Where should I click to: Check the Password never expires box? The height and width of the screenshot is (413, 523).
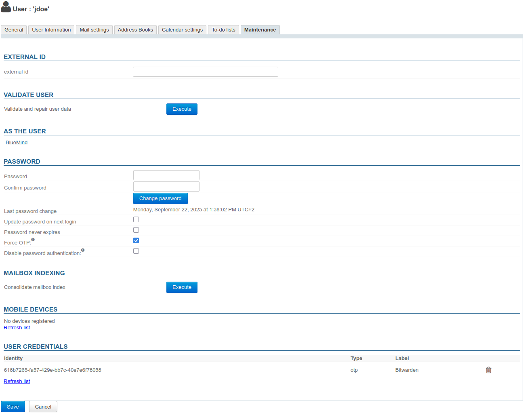136,230
